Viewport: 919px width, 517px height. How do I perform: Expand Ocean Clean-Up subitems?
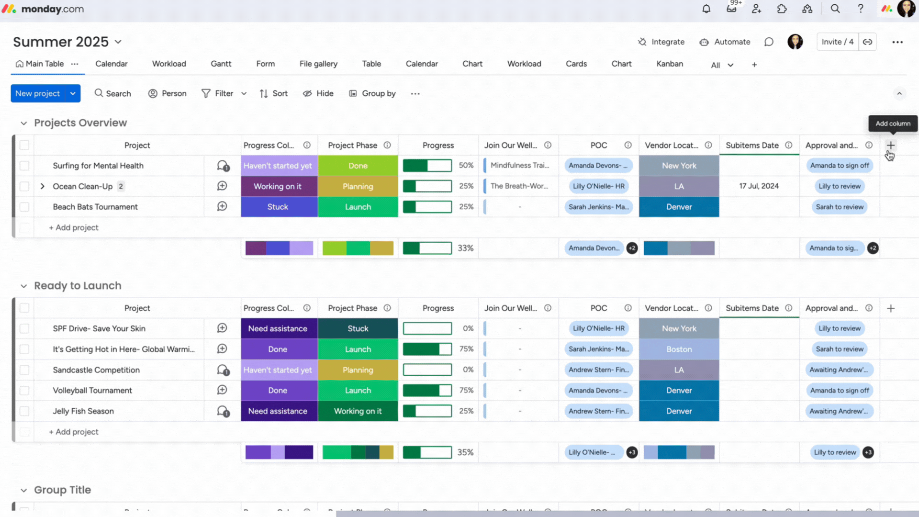(43, 186)
